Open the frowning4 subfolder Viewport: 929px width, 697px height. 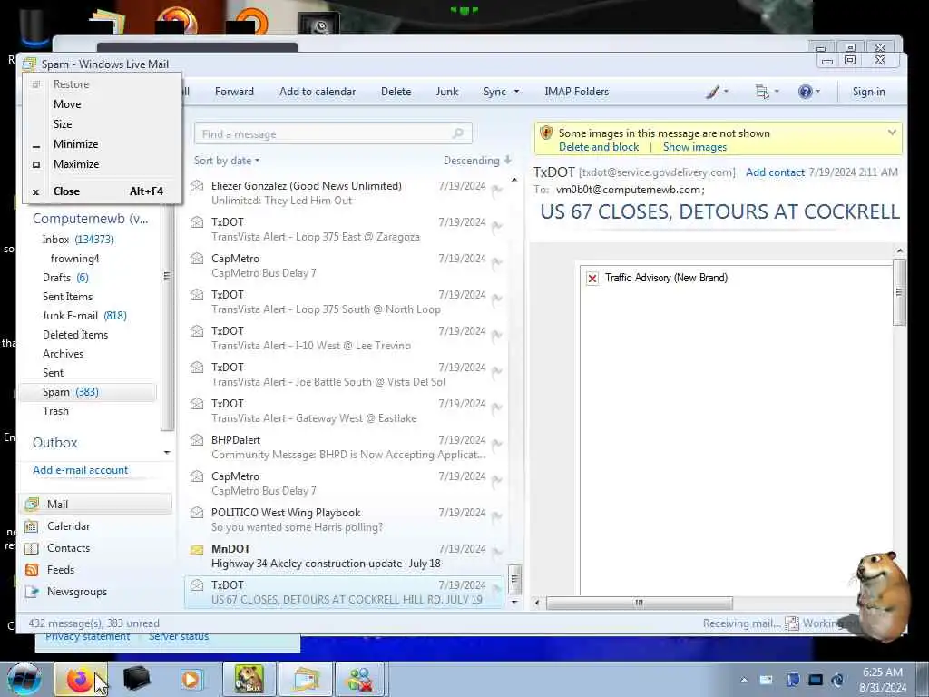(x=74, y=259)
